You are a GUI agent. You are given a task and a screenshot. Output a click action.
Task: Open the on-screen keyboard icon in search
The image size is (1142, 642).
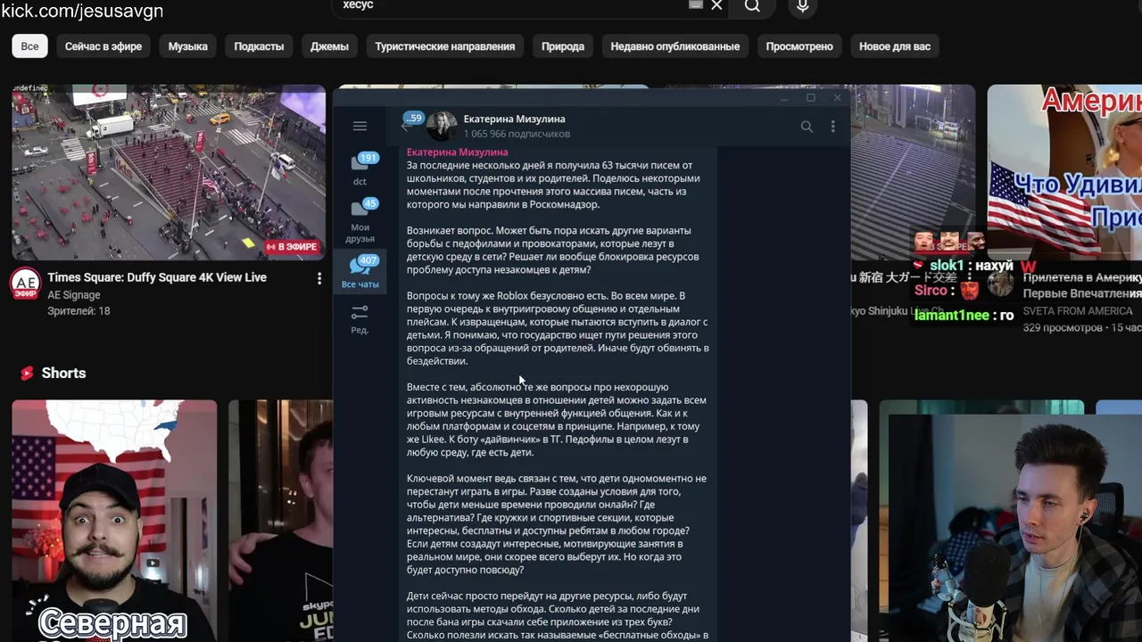[x=696, y=4]
